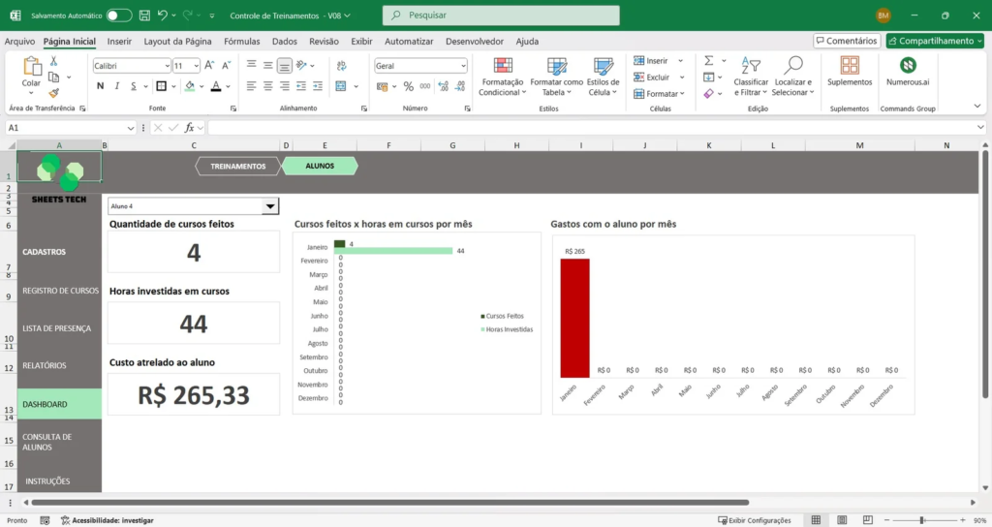Select normal view button in status bar
The width and height of the screenshot is (992, 527).
817,520
